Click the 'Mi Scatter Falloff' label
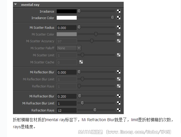 click(x=42, y=48)
